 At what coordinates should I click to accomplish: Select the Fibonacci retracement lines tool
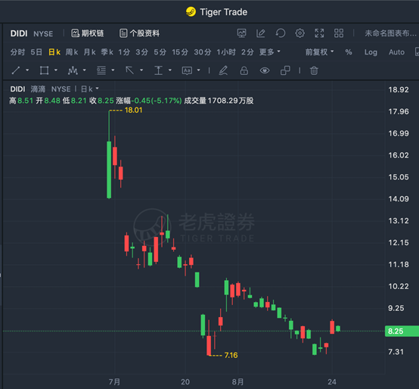[101, 70]
